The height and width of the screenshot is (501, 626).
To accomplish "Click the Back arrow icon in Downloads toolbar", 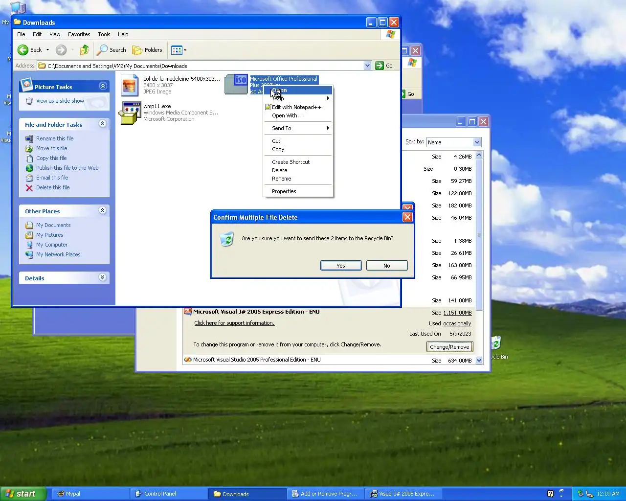I will pos(23,50).
